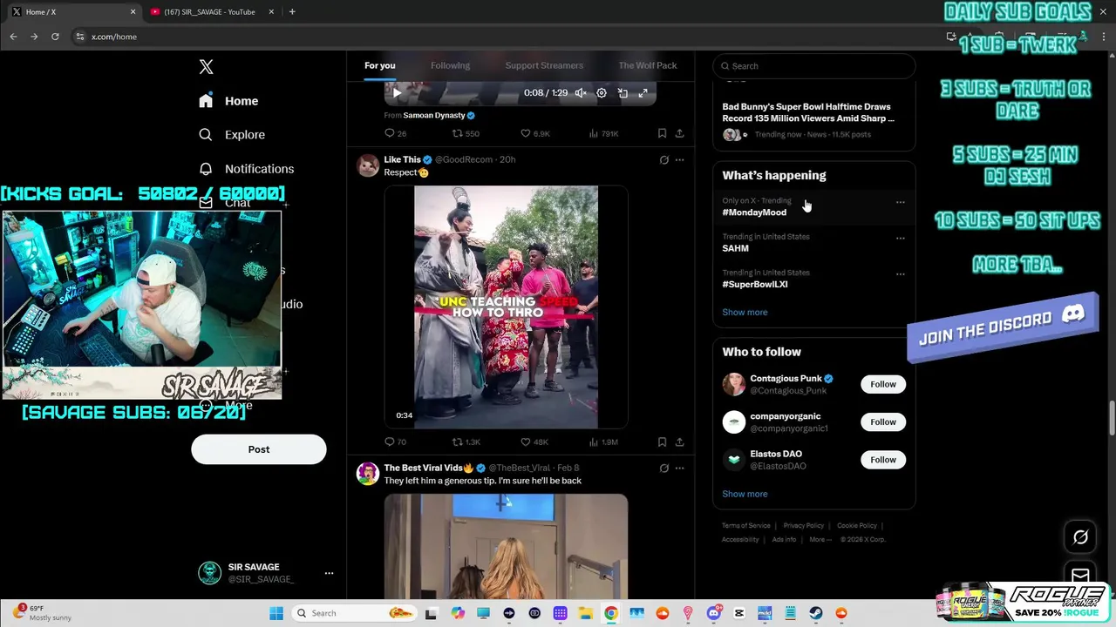
Task: Open the SAHM trending topic
Action: click(x=735, y=248)
